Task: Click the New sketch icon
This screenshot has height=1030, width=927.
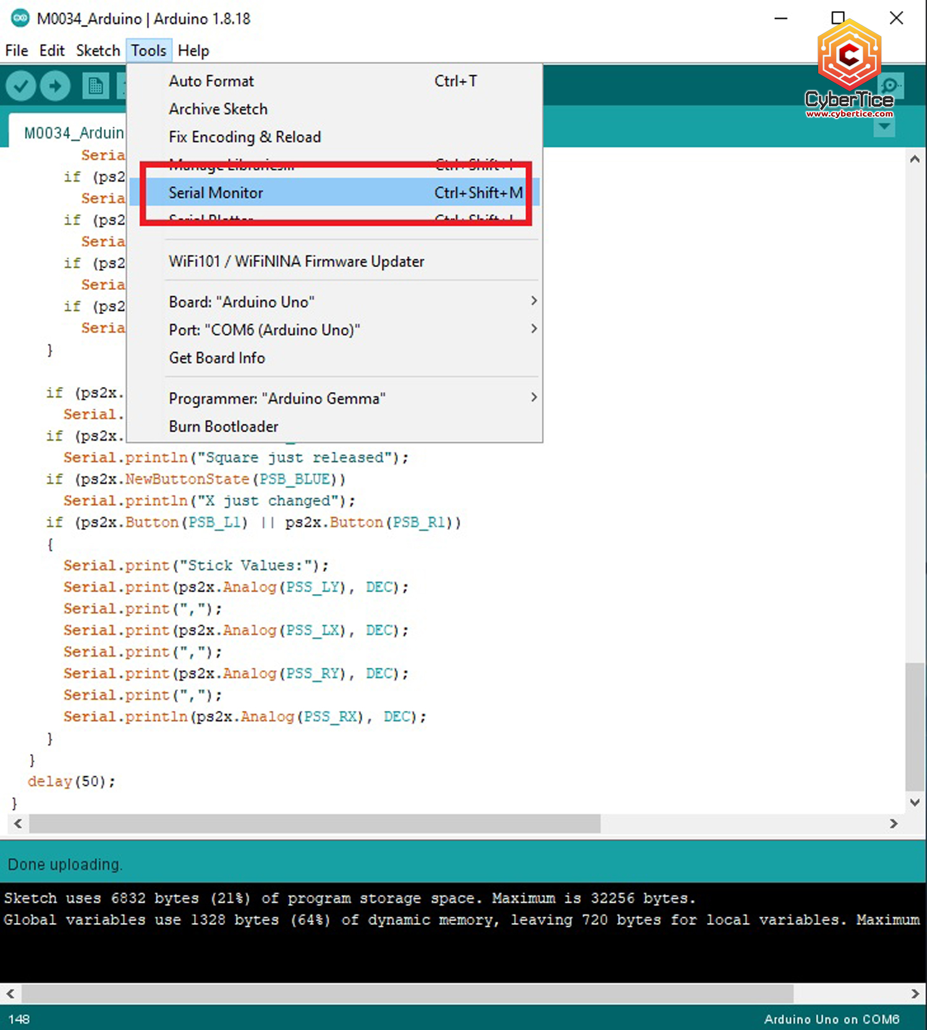Action: point(95,86)
